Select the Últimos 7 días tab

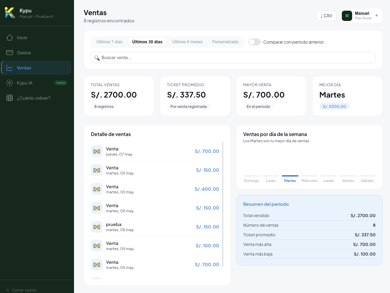(109, 42)
